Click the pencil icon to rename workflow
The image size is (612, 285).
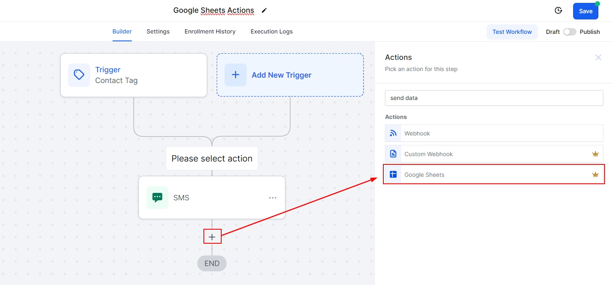click(x=264, y=10)
